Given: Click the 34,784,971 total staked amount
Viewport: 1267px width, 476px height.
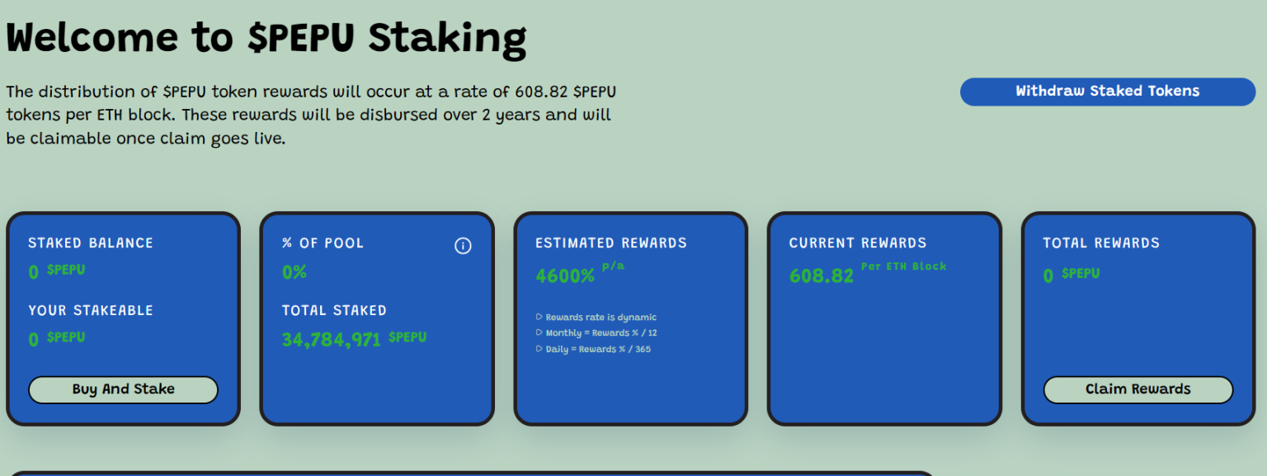Looking at the screenshot, I should (331, 339).
